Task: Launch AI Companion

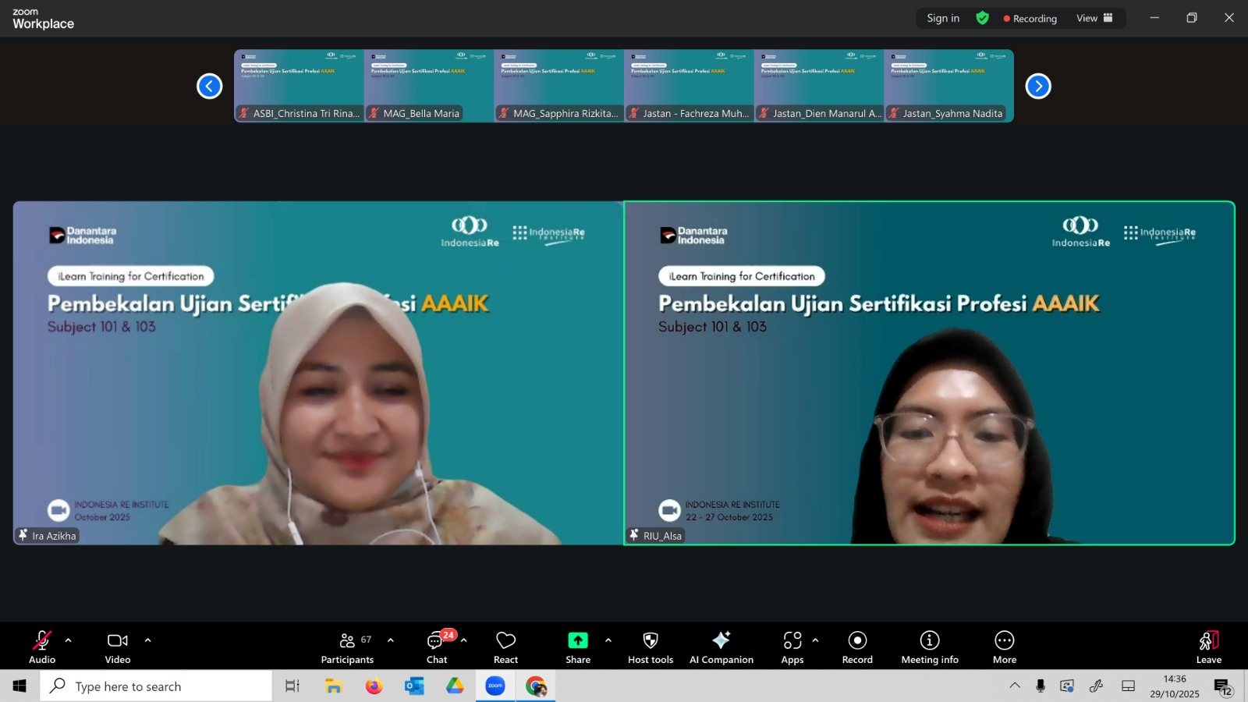Action: point(721,647)
